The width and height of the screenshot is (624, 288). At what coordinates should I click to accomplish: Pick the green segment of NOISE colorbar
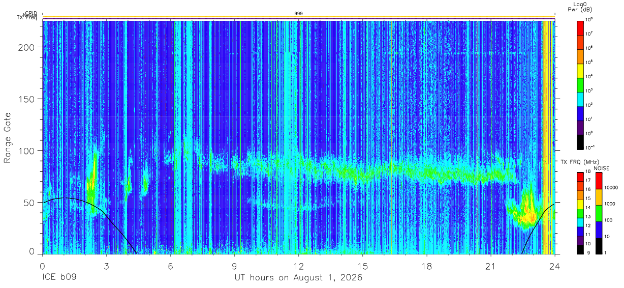[x=598, y=213]
